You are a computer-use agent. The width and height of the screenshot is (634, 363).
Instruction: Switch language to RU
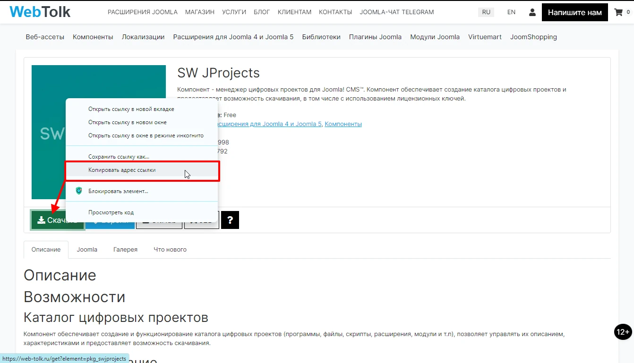(486, 12)
